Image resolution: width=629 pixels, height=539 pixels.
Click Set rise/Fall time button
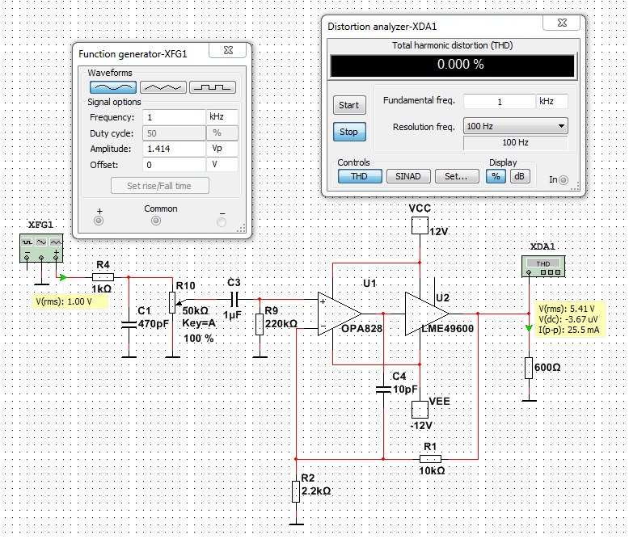(x=159, y=186)
